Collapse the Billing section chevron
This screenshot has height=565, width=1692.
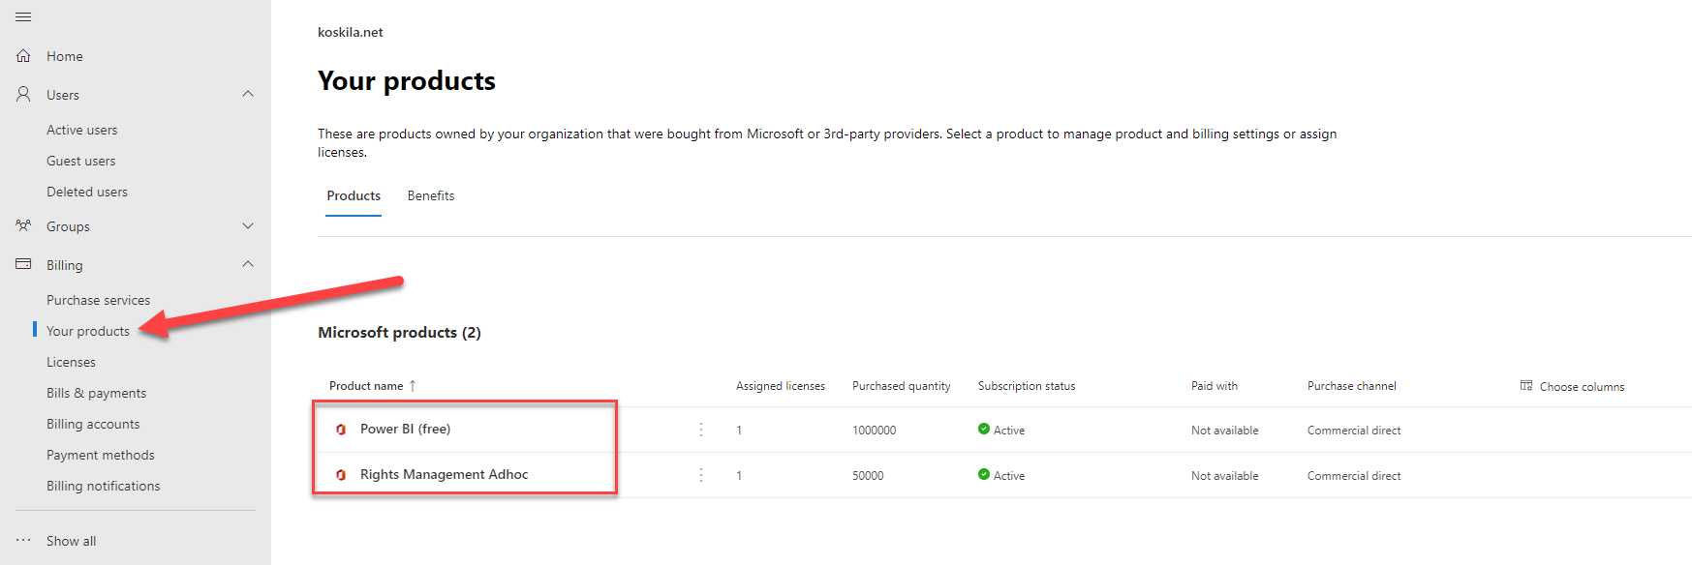pos(248,264)
